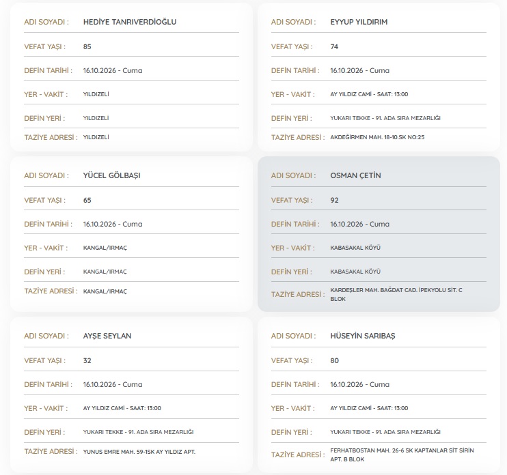
Task: Click AY YILDIZ CAMİ time in Ayşe Seylan card
Action: point(122,408)
